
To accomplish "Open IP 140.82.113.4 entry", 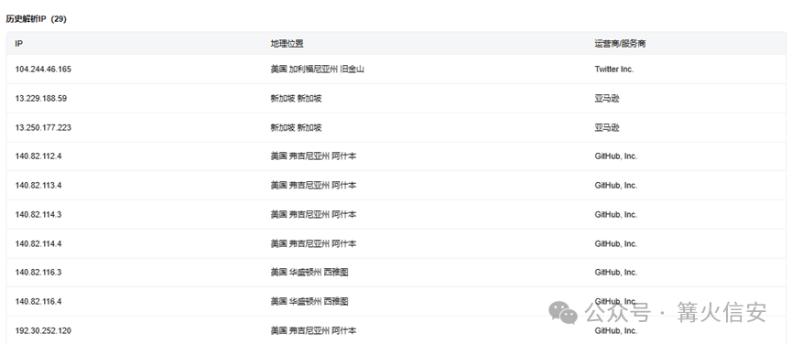I will point(38,186).
